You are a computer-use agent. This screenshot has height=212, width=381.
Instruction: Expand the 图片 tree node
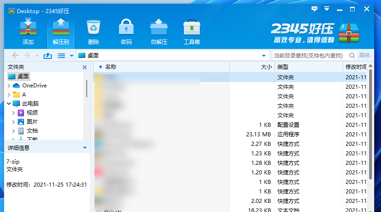coord(14,122)
